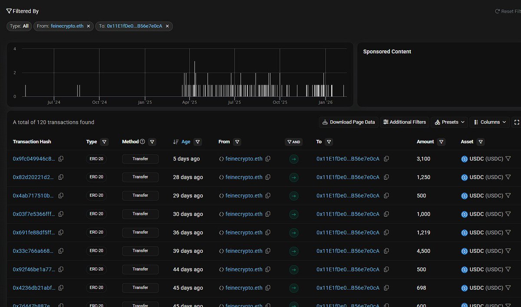Reset all filters
The image size is (521, 307).
(508, 11)
